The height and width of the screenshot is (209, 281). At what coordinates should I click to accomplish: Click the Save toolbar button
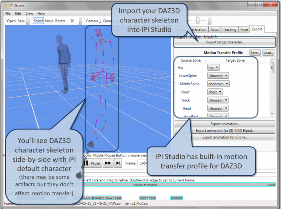[x=21, y=21]
